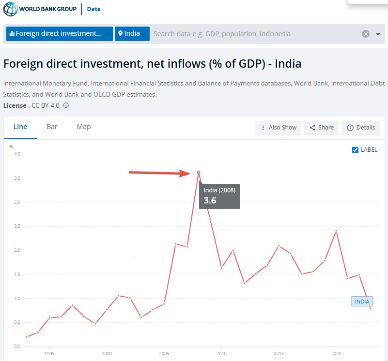The width and height of the screenshot is (388, 361).
Task: Click the location pin icon in India chip
Action: click(120, 34)
